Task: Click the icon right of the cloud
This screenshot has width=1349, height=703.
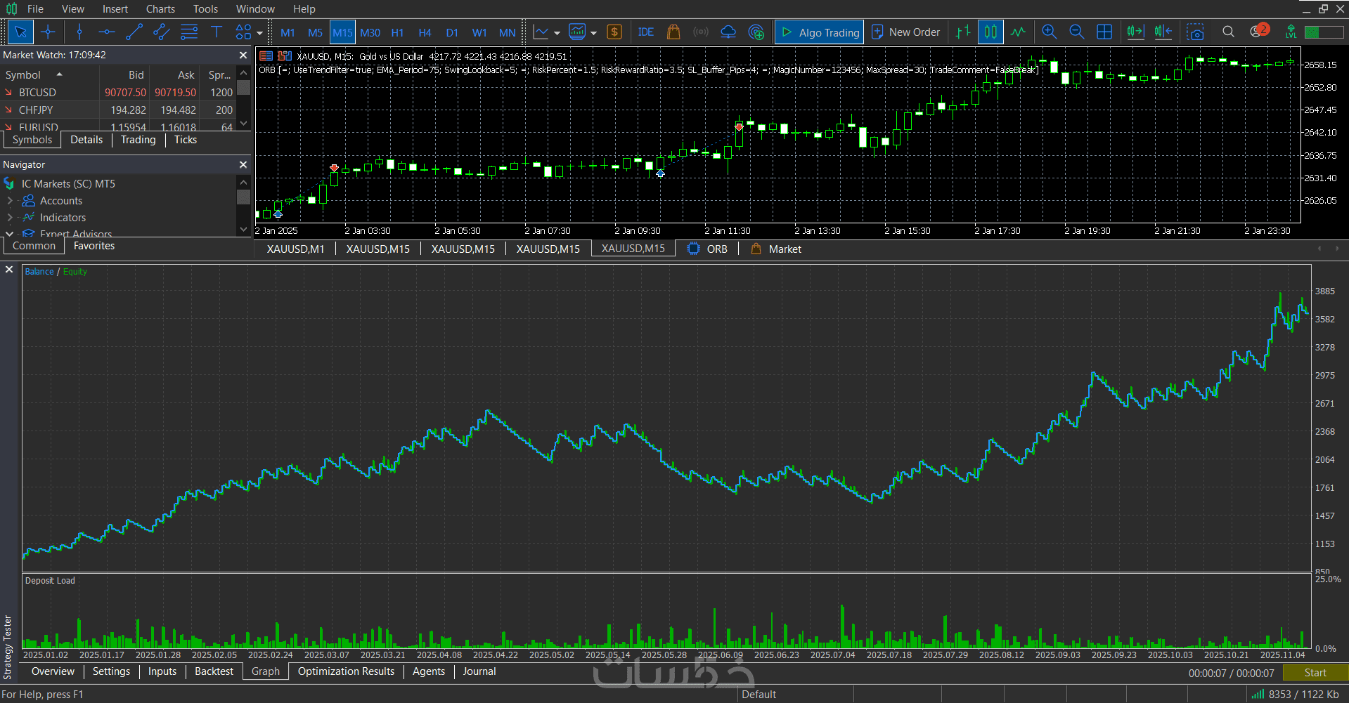Action: [x=756, y=32]
